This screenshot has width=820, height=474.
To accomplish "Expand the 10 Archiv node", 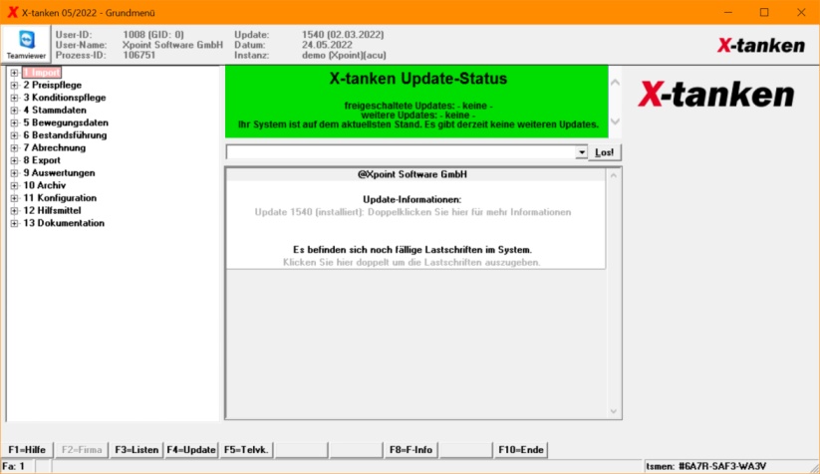I will coord(14,185).
